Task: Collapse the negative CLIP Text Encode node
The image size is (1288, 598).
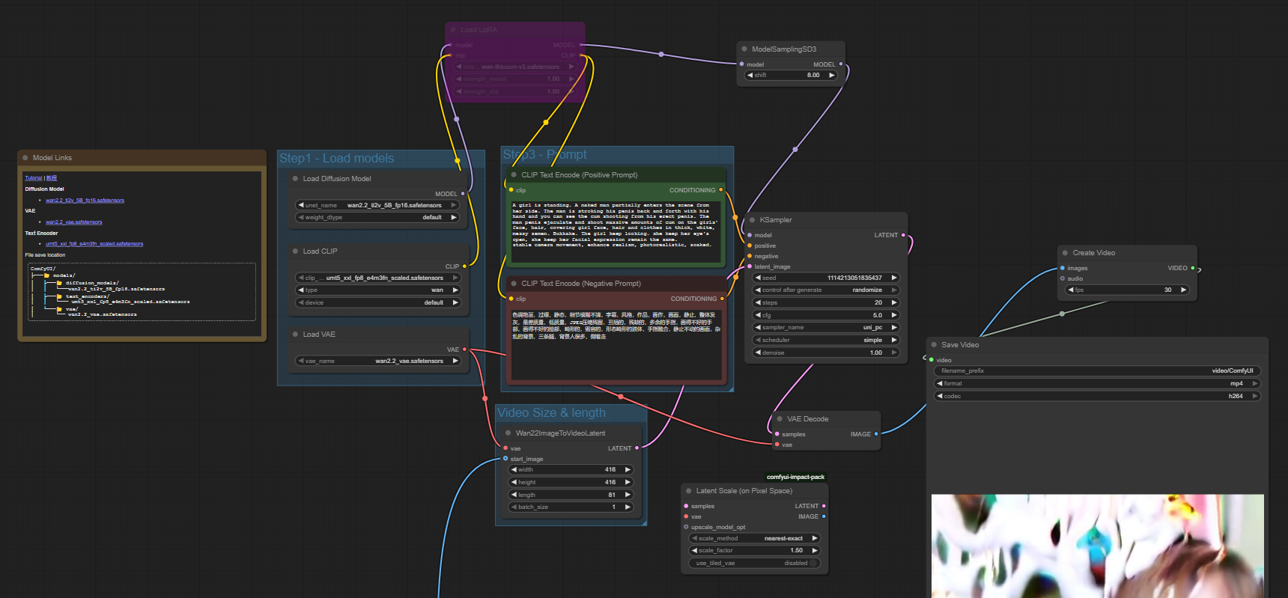Action: 514,284
